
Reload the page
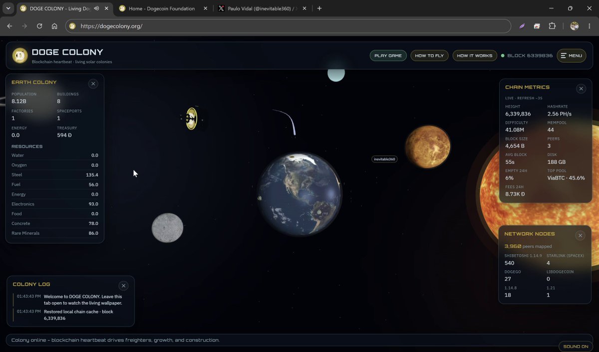click(x=39, y=26)
